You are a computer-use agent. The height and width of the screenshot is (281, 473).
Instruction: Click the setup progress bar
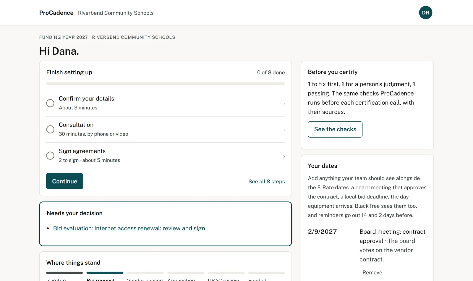[166, 84]
